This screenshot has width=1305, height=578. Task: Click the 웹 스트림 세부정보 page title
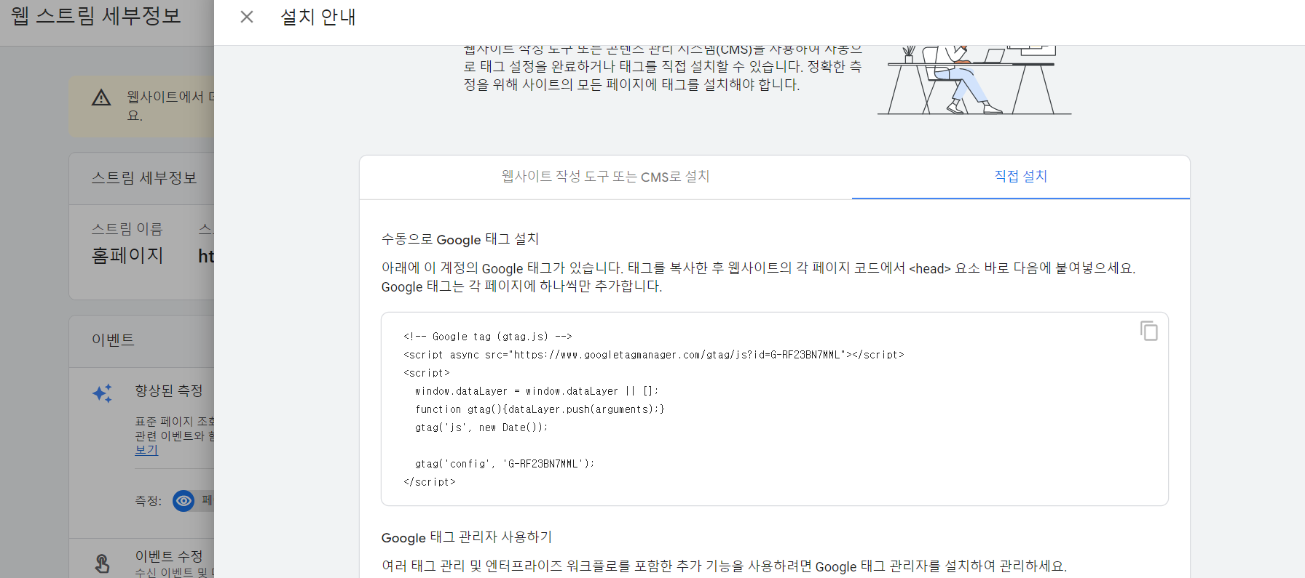coord(95,16)
